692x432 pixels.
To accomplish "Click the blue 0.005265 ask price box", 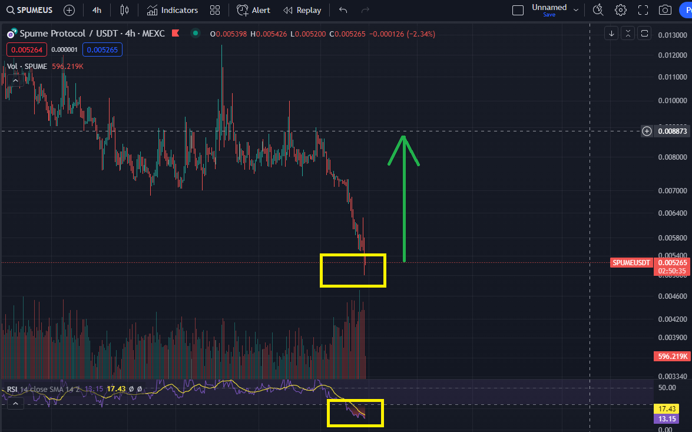I will tap(101, 50).
